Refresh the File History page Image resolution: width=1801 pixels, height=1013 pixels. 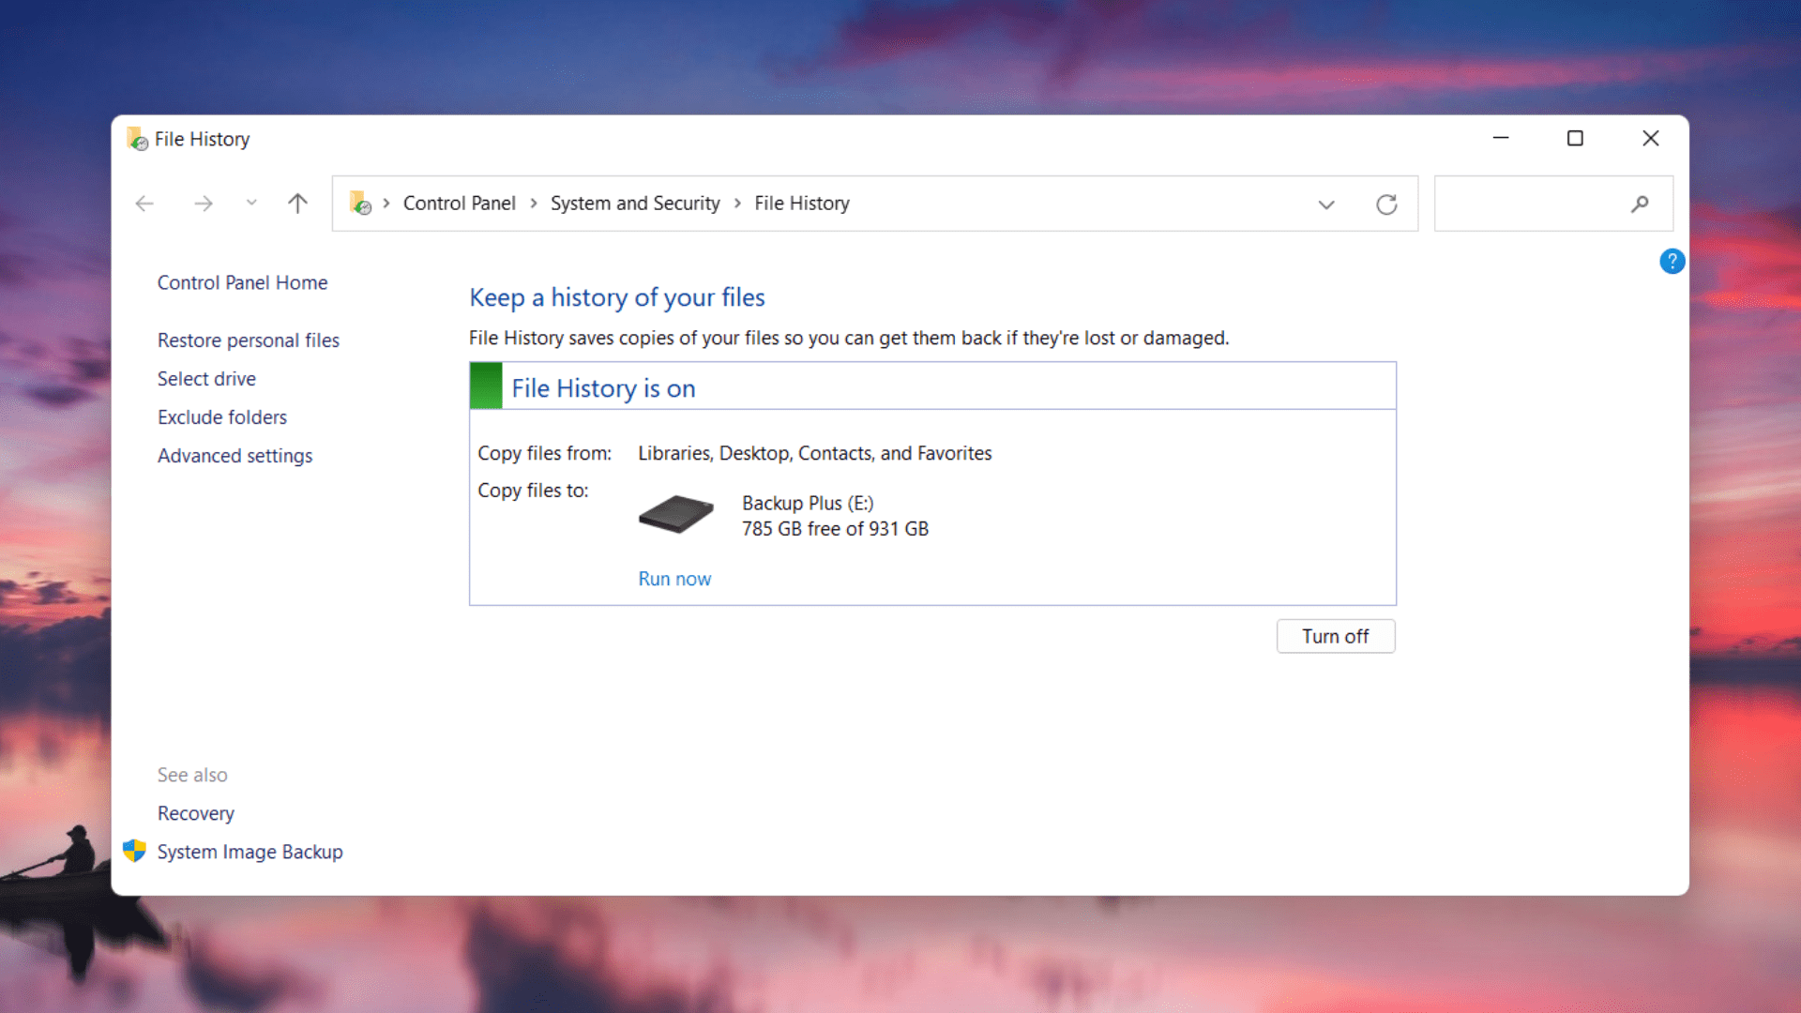1386,204
